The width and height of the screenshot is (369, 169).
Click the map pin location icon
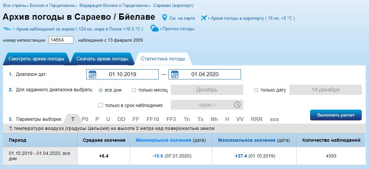tap(165, 18)
